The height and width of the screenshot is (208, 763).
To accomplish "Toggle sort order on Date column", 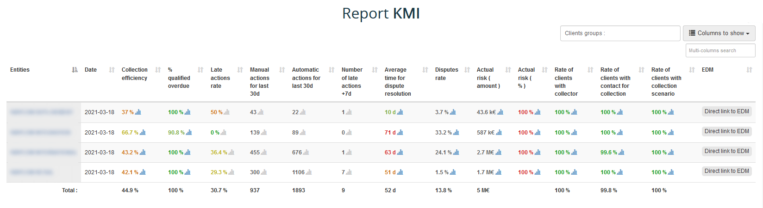I will (112, 70).
